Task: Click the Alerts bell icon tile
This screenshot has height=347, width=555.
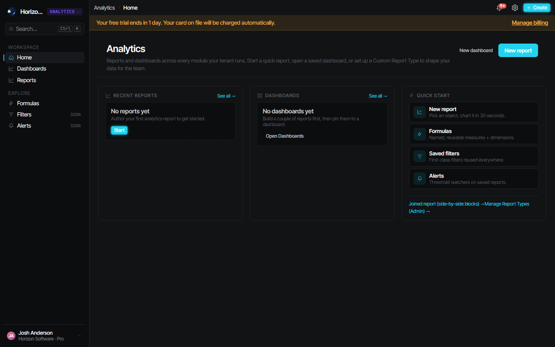Action: coord(420,179)
